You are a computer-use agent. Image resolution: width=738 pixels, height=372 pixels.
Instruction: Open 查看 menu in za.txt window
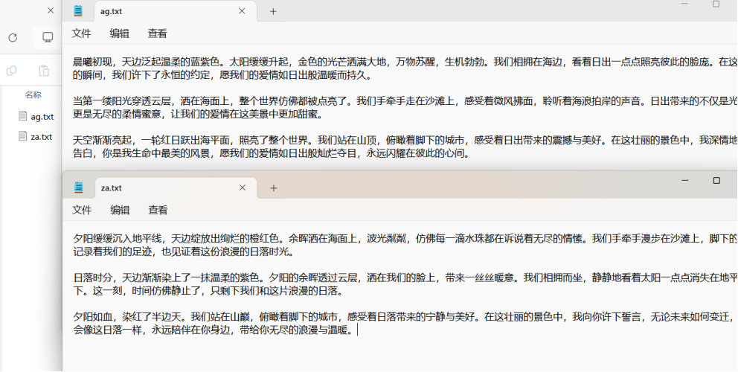[158, 210]
